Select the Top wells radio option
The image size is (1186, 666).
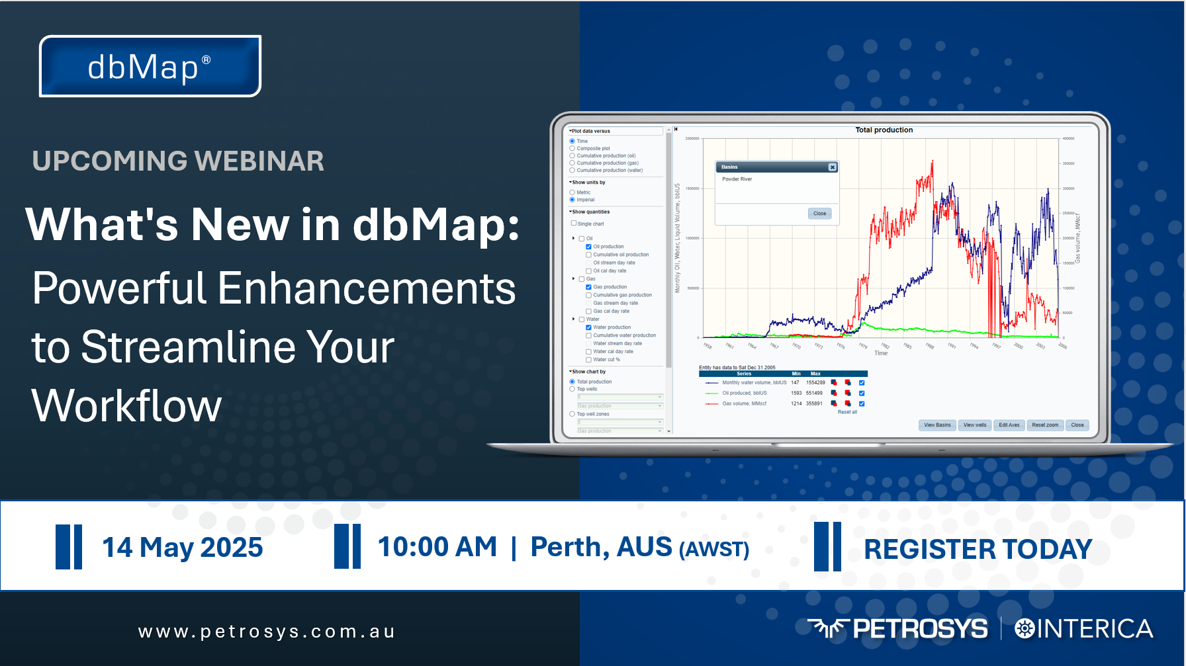click(x=572, y=389)
